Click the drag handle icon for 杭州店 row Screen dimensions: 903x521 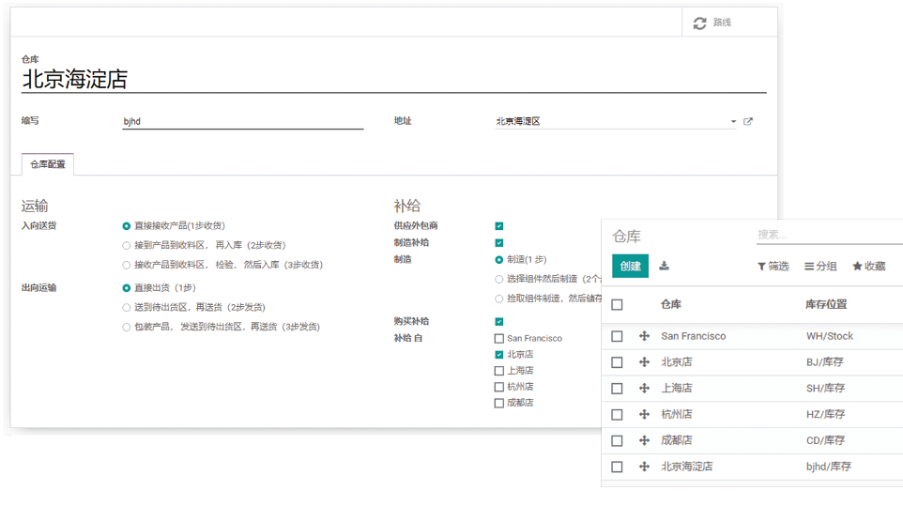644,414
